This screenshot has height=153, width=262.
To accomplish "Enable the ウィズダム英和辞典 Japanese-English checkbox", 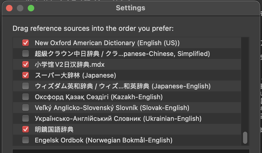I will tap(26, 86).
